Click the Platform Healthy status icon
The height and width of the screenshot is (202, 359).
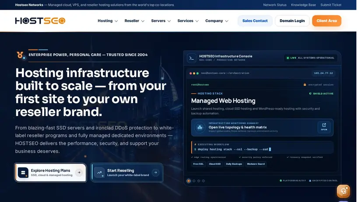[281, 181]
